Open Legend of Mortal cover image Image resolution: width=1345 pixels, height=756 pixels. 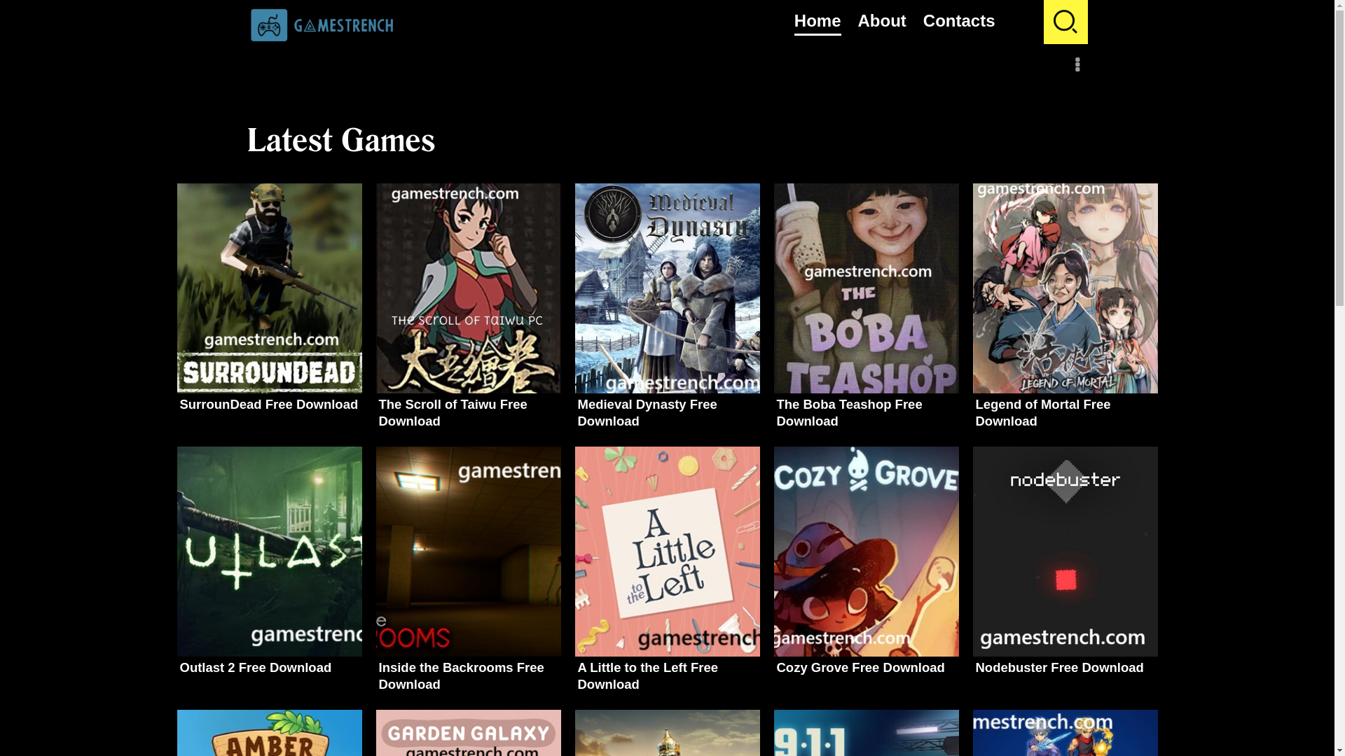(x=1065, y=288)
